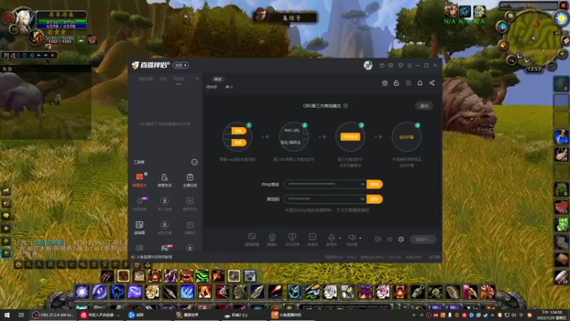Open the blue potion bag slot on right edge
This screenshot has height=321, width=570.
[561, 136]
